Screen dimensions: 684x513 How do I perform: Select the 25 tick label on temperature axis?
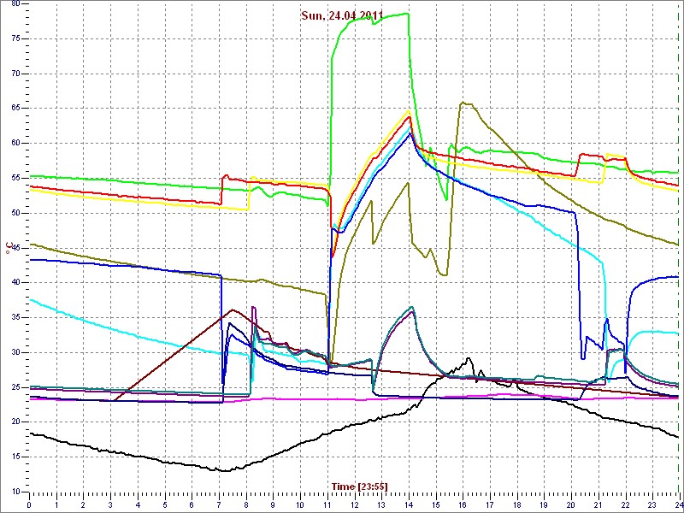point(15,387)
